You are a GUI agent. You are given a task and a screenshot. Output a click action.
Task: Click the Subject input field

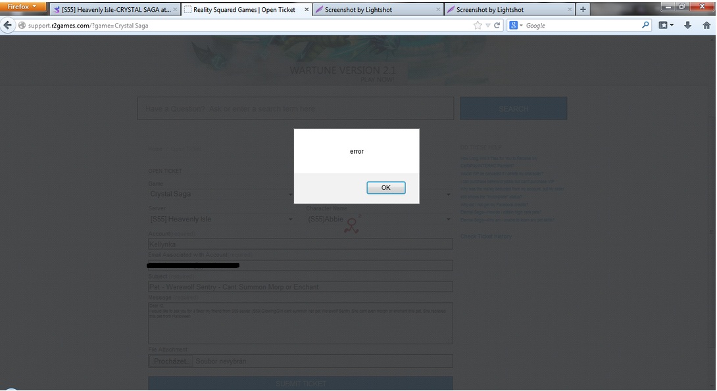pos(300,287)
